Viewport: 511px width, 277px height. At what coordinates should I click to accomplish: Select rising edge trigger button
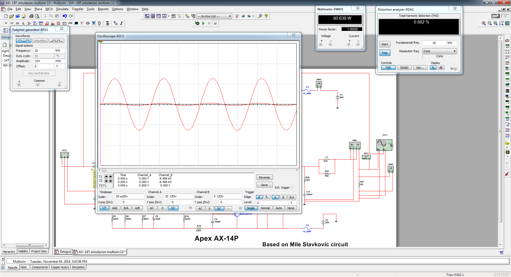[x=259, y=197]
